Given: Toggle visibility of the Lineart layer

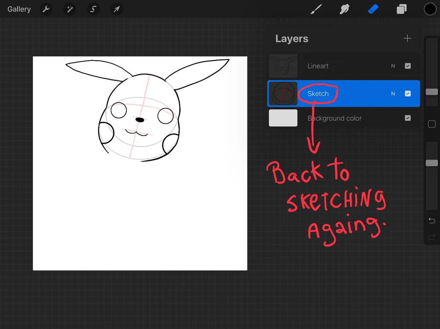Looking at the screenshot, I should click(408, 66).
